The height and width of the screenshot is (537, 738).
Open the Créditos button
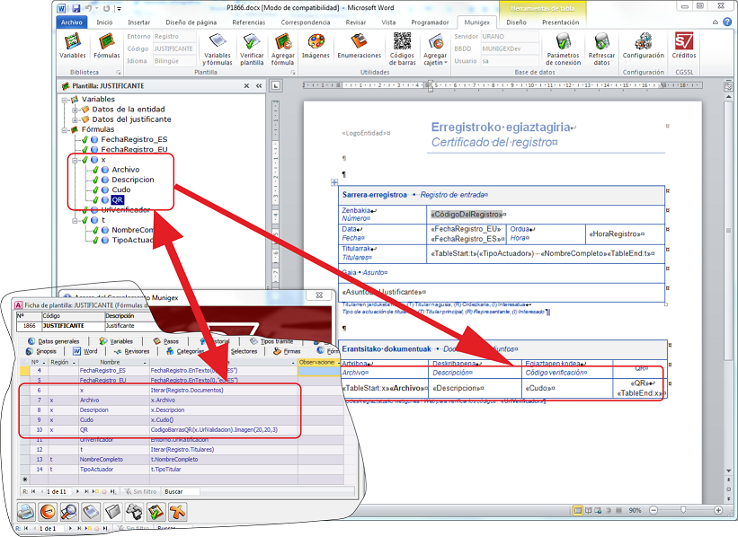click(x=684, y=46)
